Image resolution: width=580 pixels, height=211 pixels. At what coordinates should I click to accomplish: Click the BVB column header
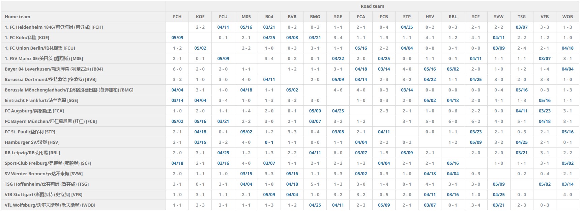(x=292, y=17)
